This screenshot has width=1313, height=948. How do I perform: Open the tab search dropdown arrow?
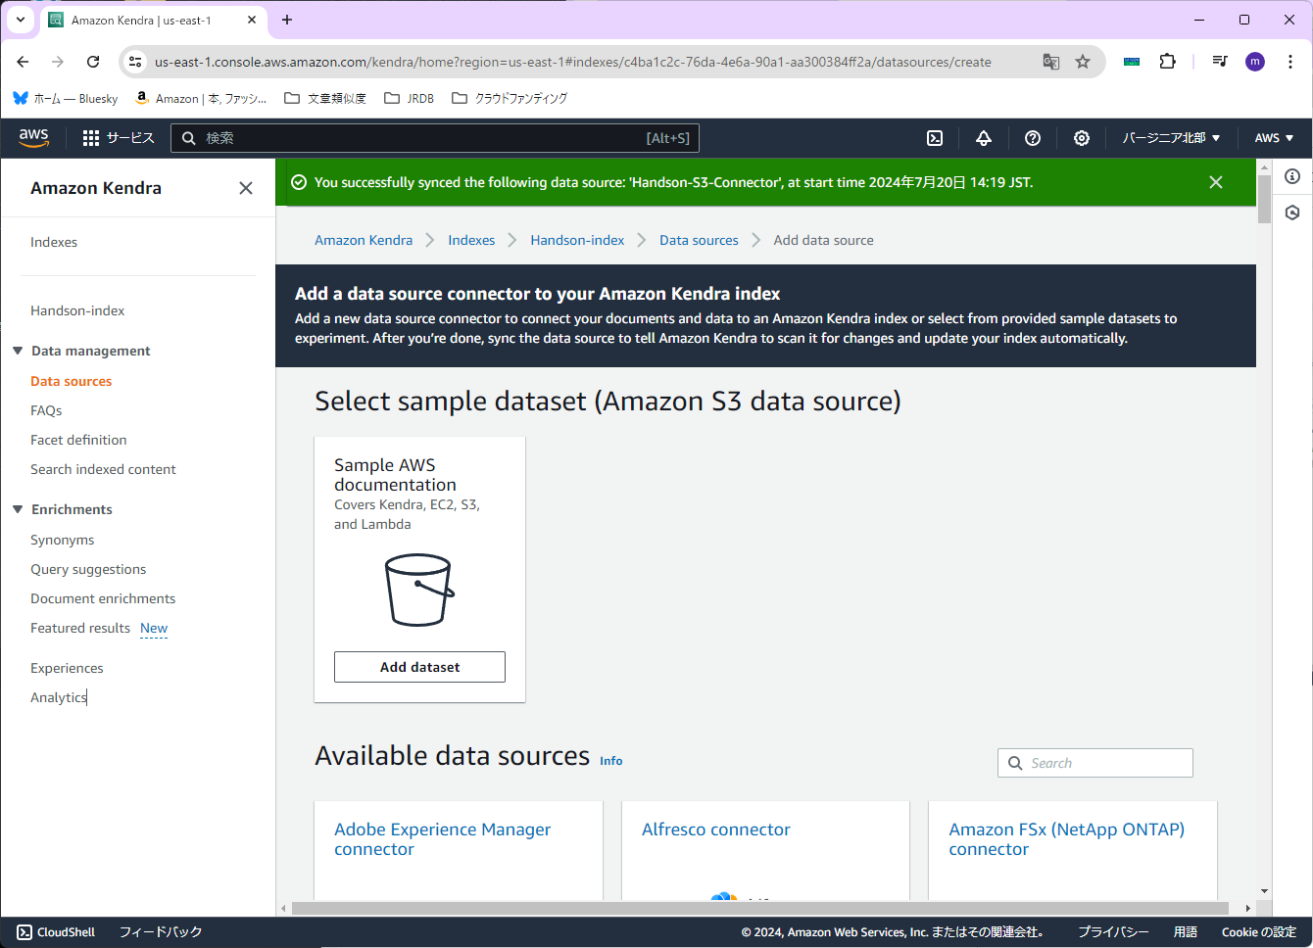pos(21,20)
